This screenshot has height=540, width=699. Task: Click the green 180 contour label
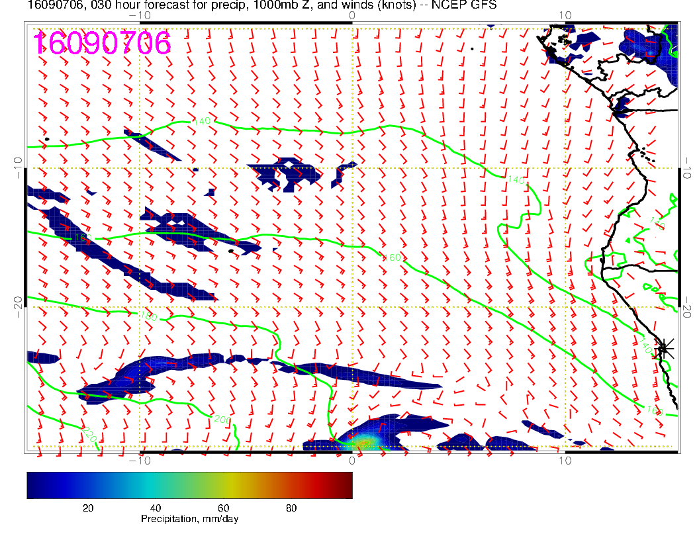click(x=148, y=317)
